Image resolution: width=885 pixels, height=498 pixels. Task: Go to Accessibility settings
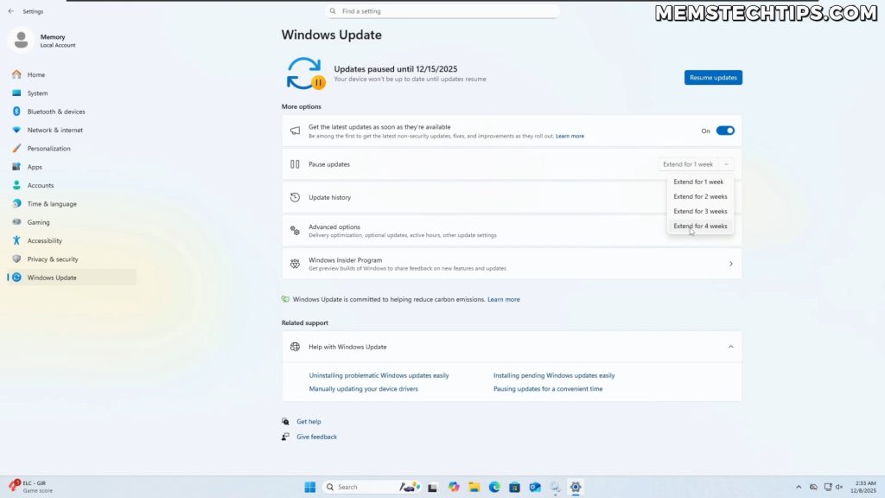click(x=50, y=240)
